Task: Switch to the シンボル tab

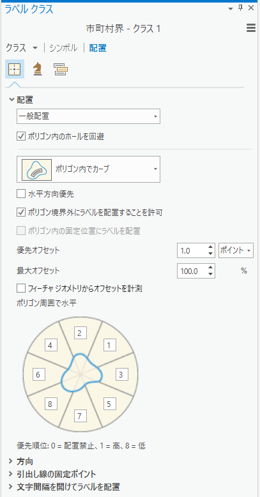Action: (x=63, y=48)
